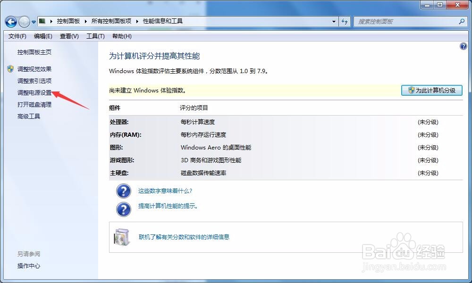Maximize the control panel window
The image size is (472, 283).
point(440,5)
